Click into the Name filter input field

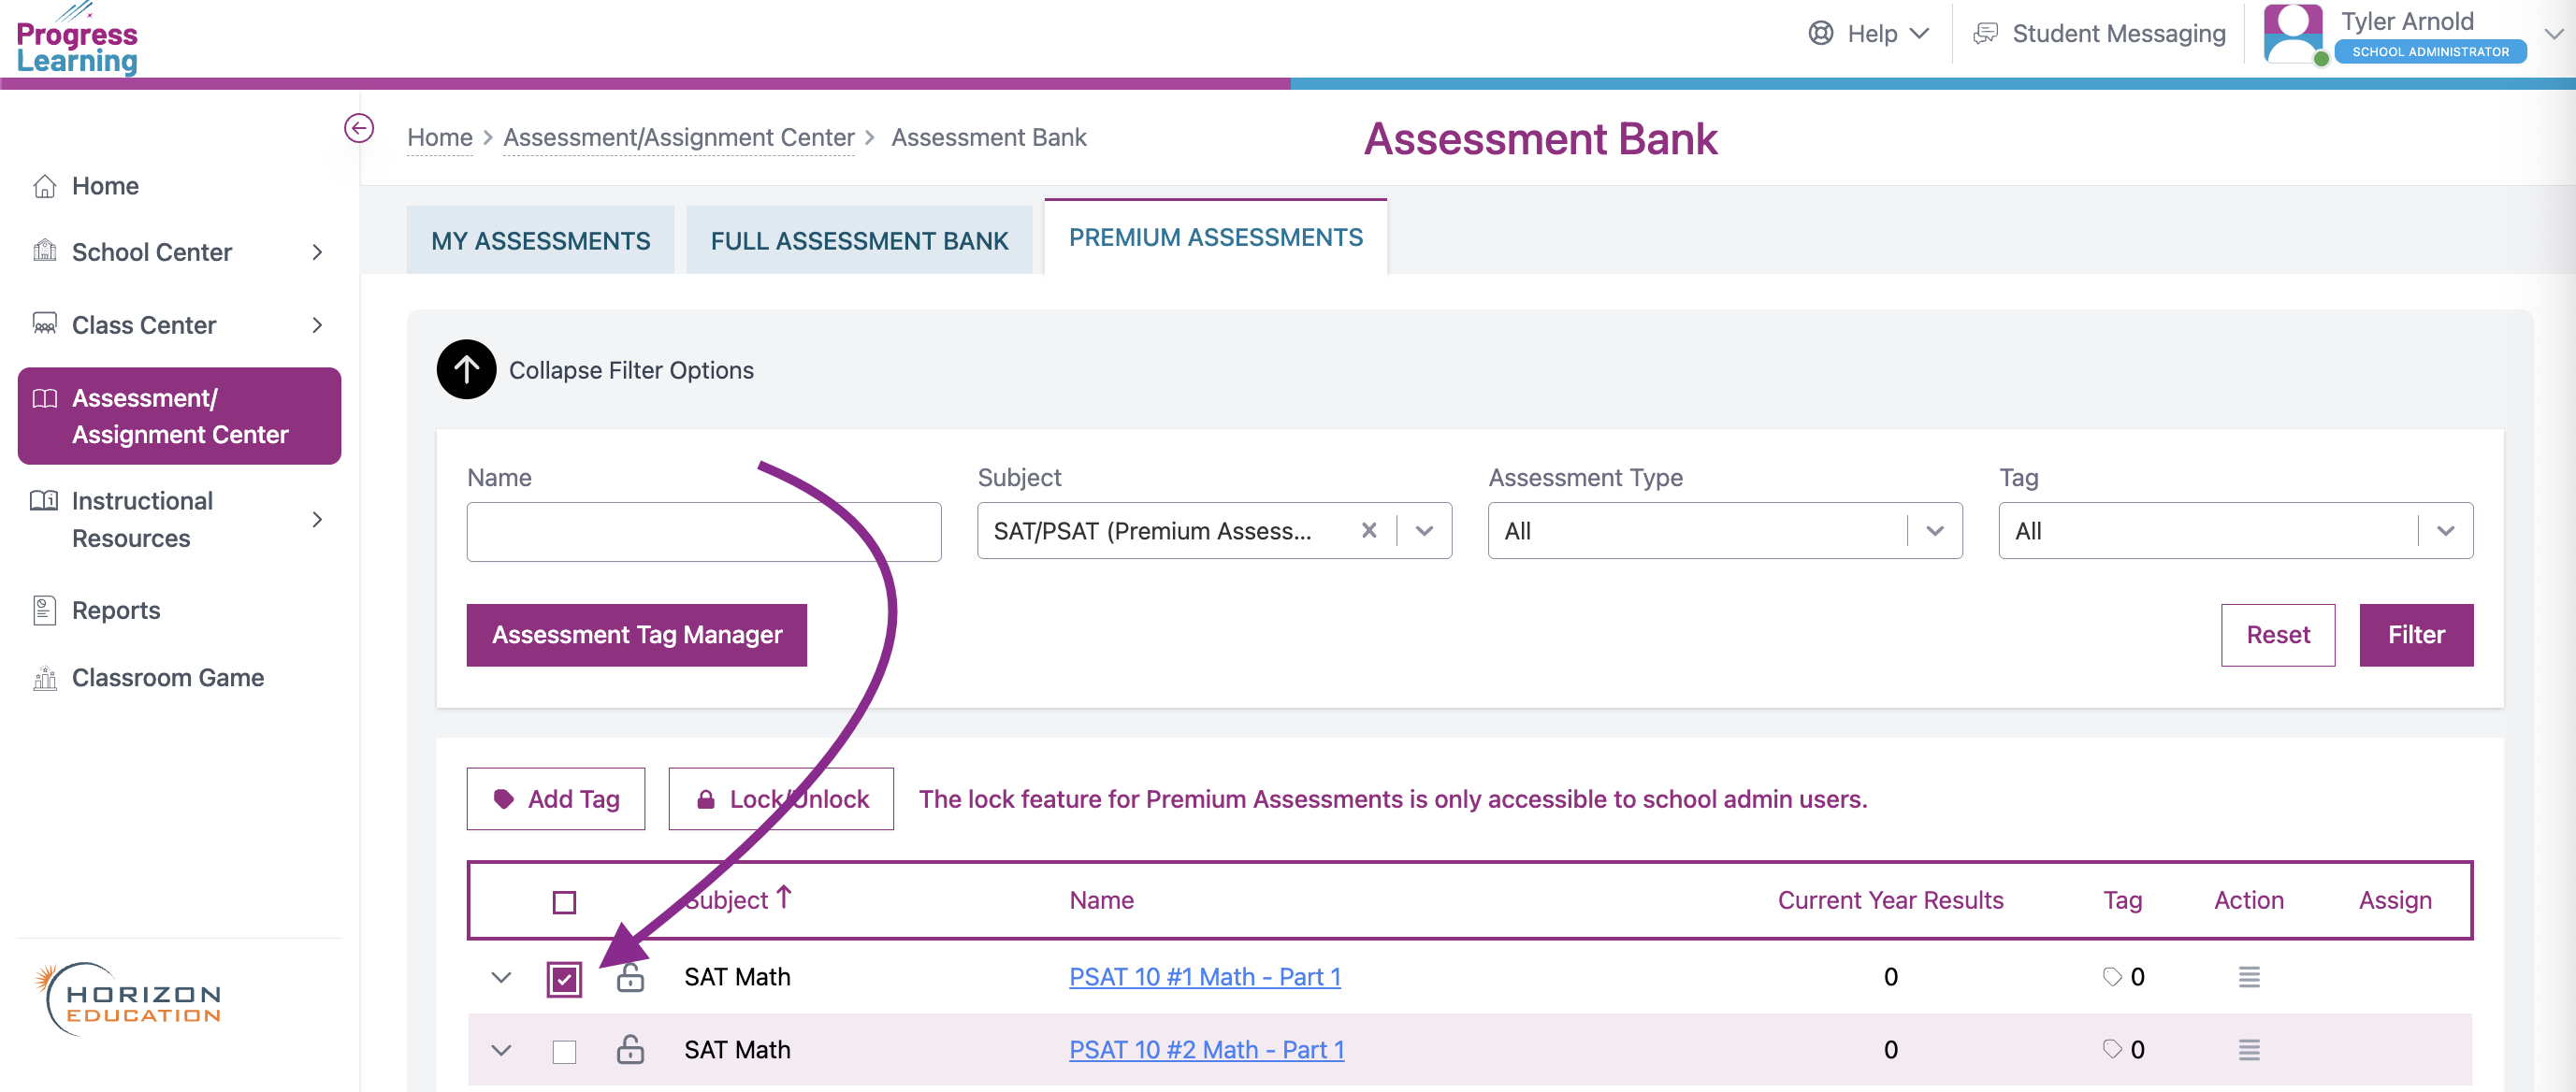point(704,530)
